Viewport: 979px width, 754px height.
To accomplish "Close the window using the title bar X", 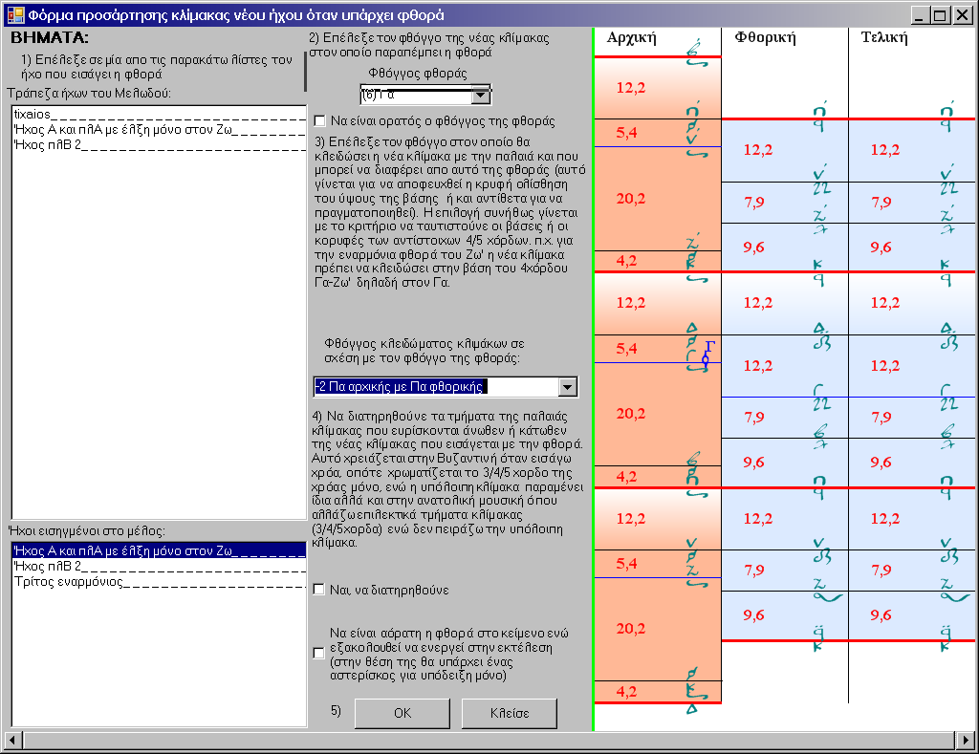I will 962,15.
